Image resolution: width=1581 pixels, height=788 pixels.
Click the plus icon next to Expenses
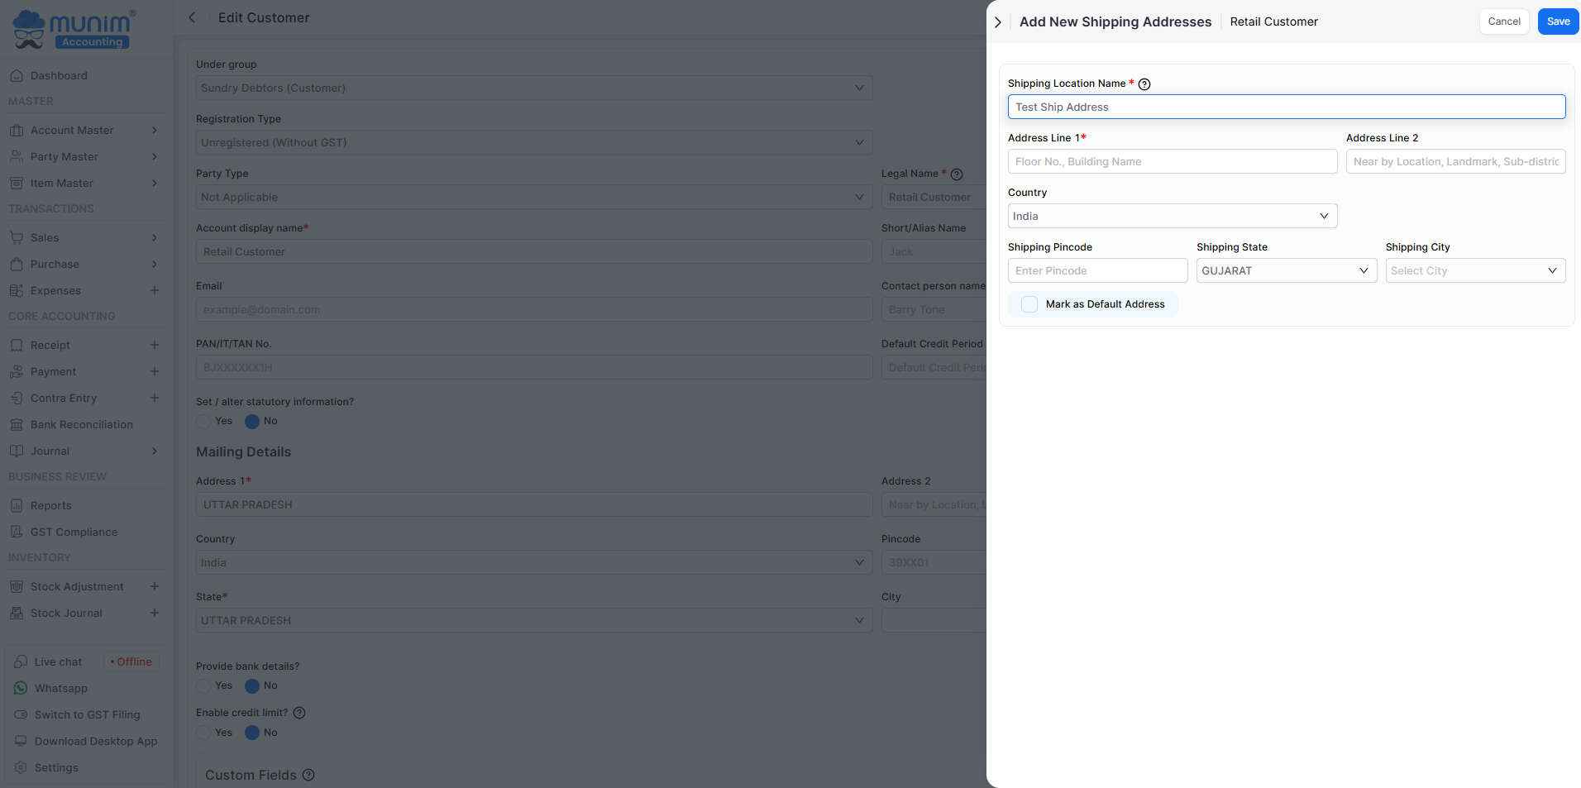155,290
